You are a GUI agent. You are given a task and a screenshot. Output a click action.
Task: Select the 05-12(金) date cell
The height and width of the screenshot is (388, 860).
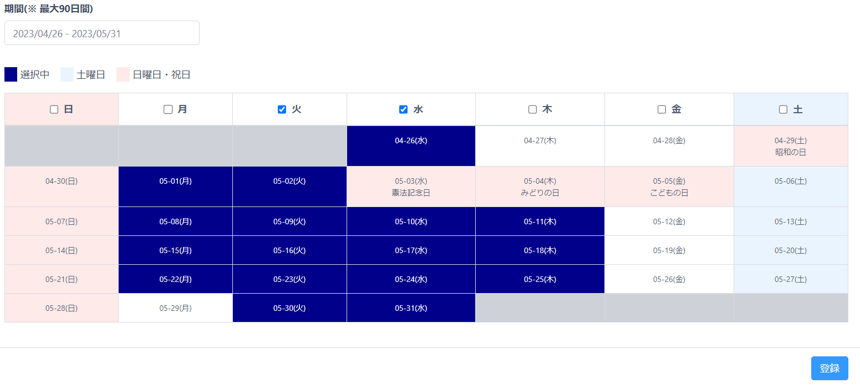pos(669,221)
